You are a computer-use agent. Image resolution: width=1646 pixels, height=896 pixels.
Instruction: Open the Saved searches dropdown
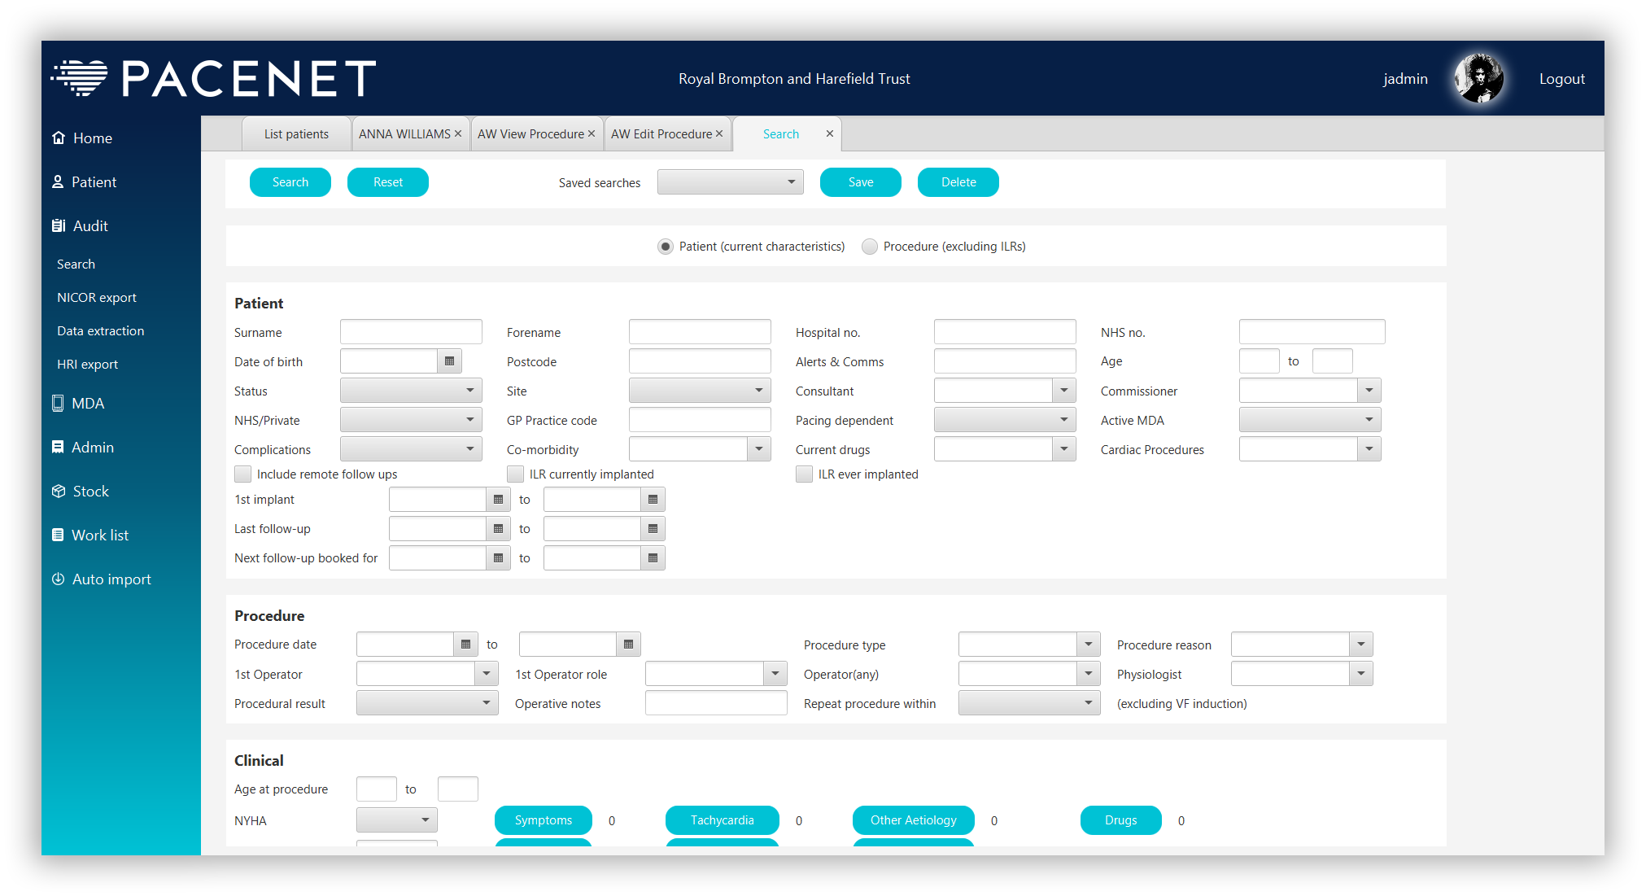730,182
